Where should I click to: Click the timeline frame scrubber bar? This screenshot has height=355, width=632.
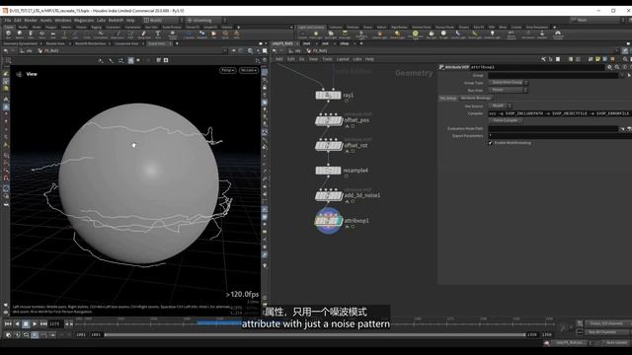coord(314,322)
